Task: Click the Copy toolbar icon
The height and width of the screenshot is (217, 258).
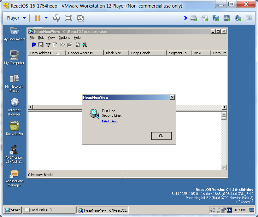Action: pos(62,45)
